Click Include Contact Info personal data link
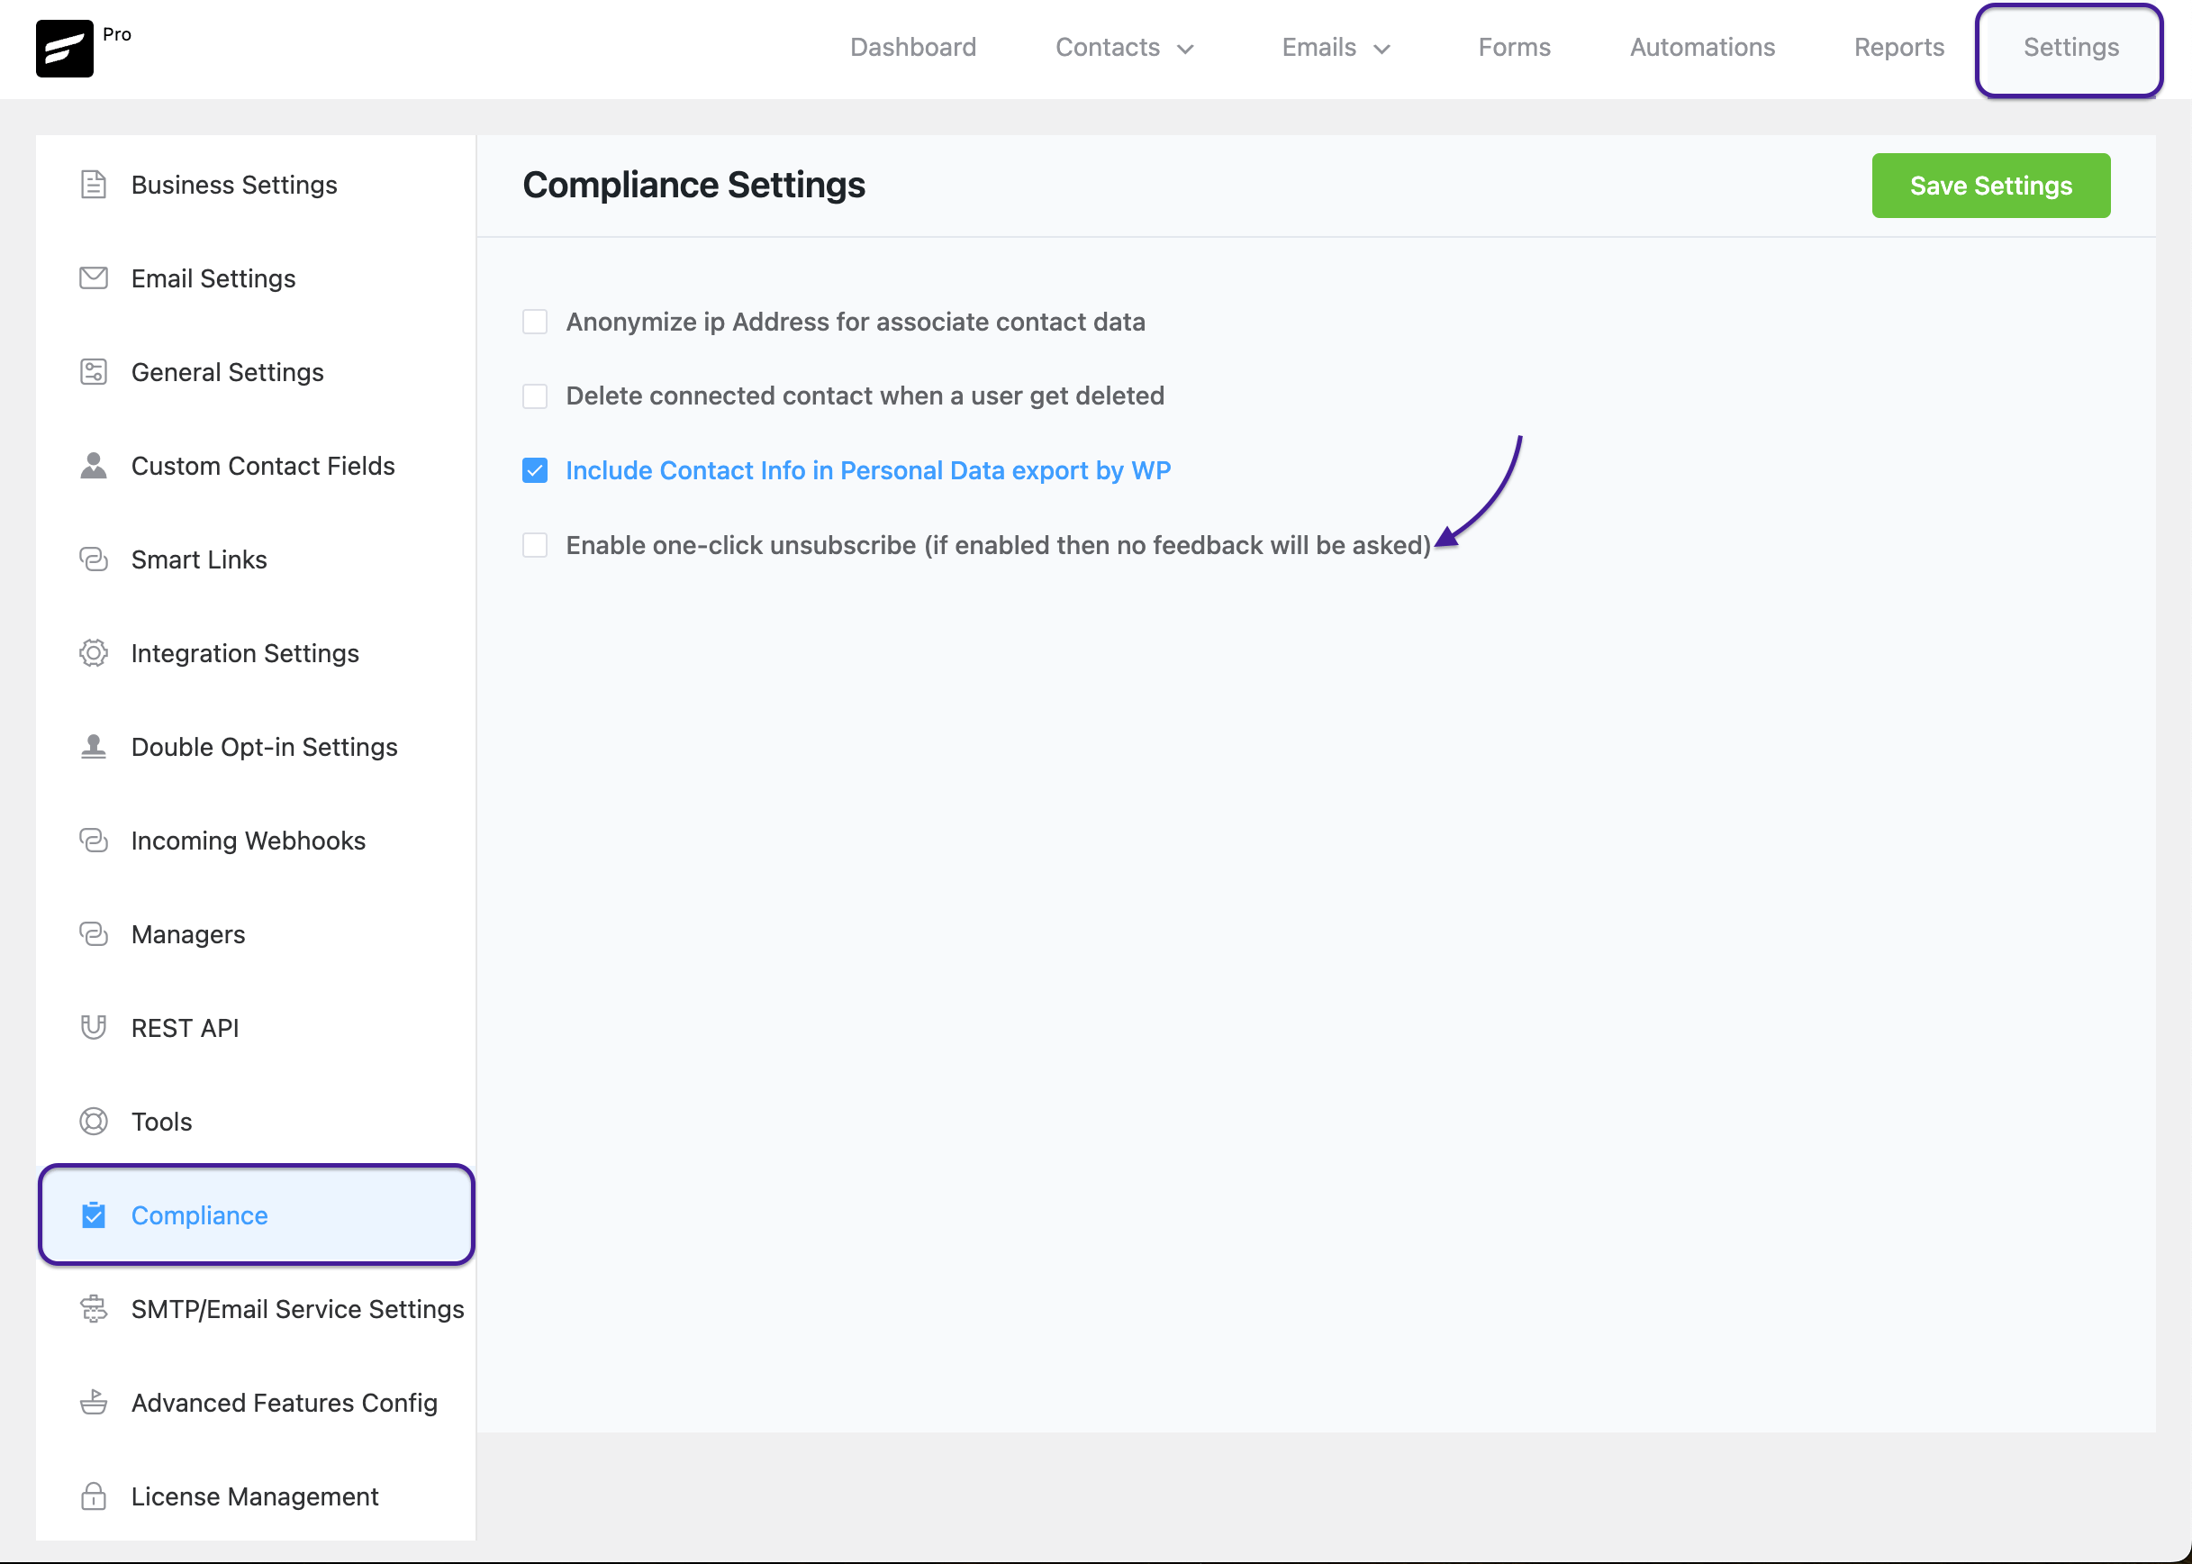Viewport: 2192px width, 1564px height. 867,468
